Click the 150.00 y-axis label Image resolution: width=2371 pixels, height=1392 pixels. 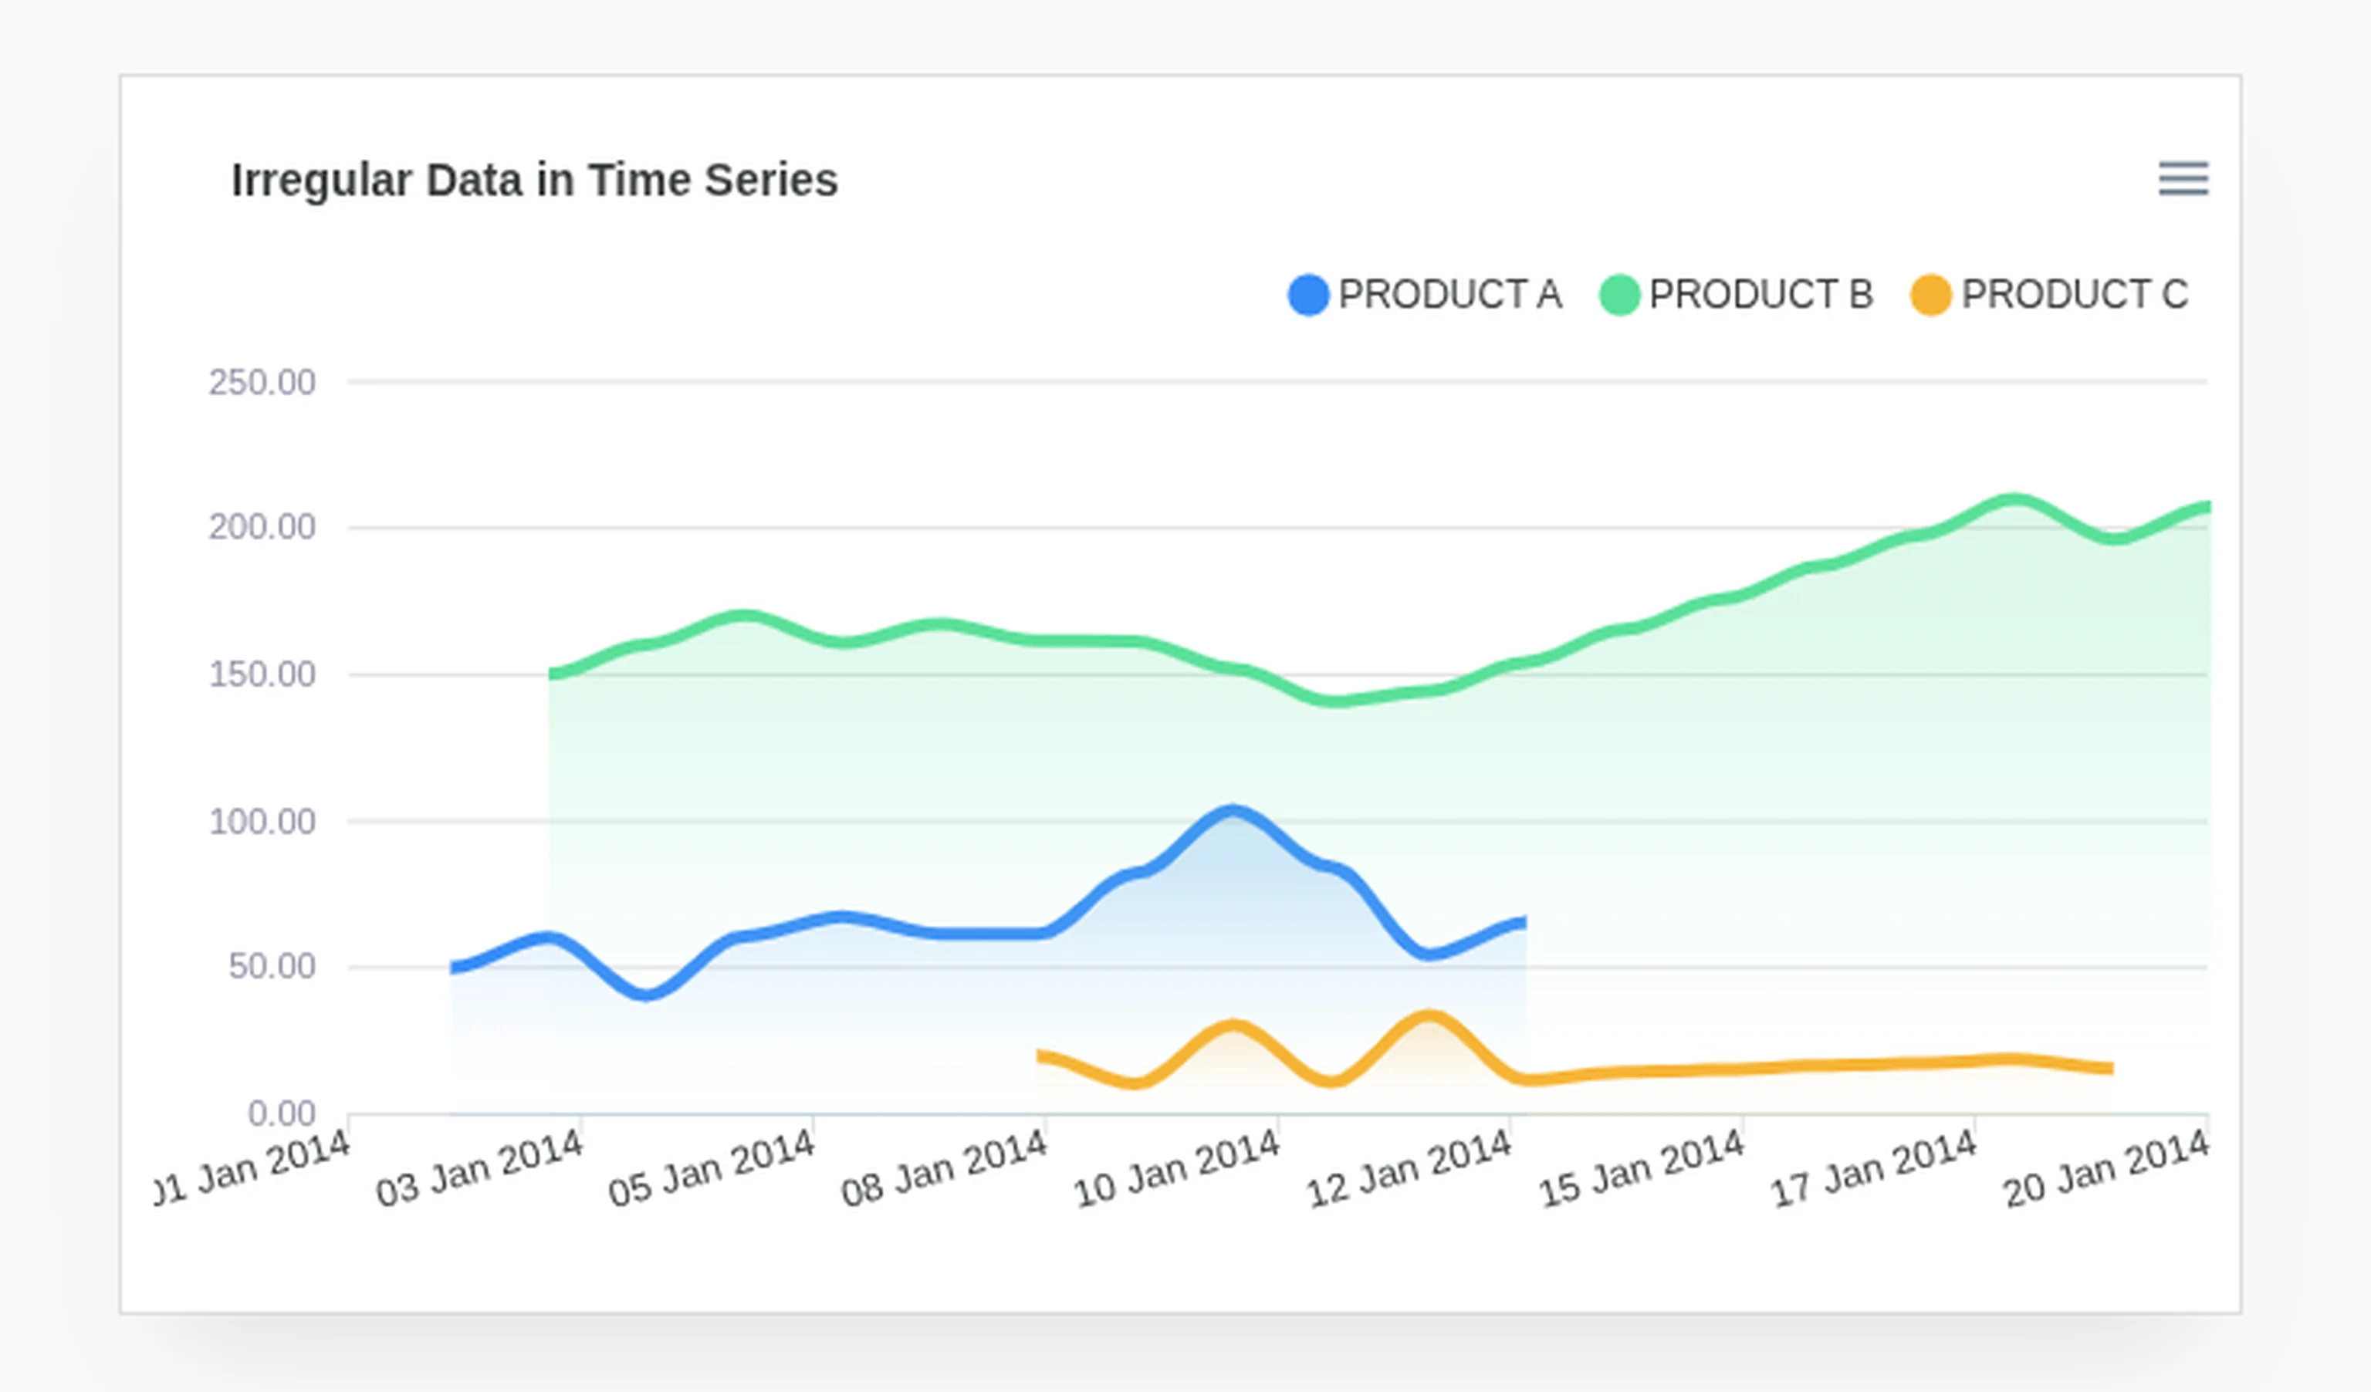tap(262, 674)
